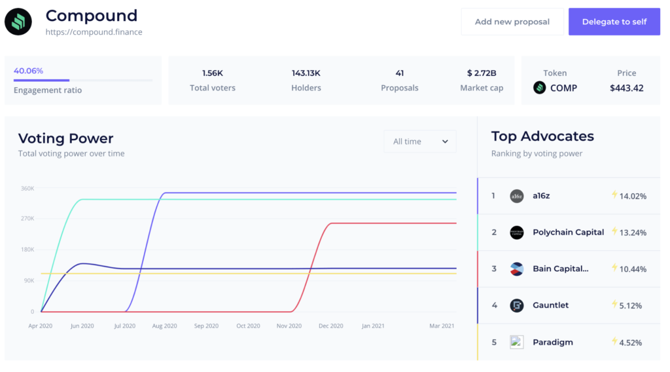This screenshot has height=372, width=670.
Task: Click Ranking by voting power subtitle
Action: pos(537,153)
